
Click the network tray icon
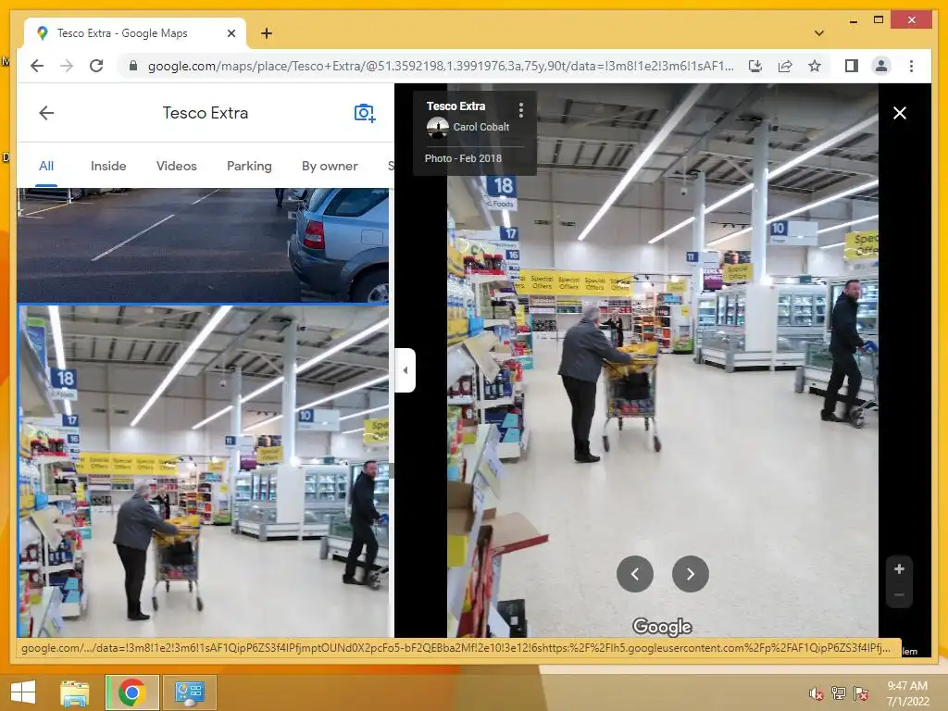coord(839,693)
